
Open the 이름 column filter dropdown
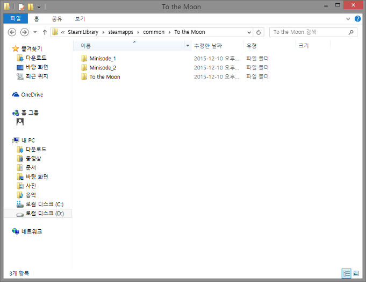[x=188, y=46]
